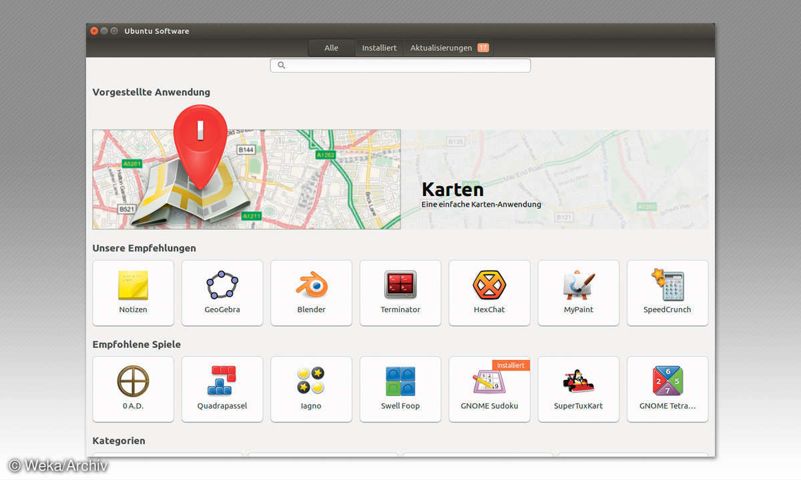Click 'Eine einfache Karten-Anwendung' description

point(481,205)
